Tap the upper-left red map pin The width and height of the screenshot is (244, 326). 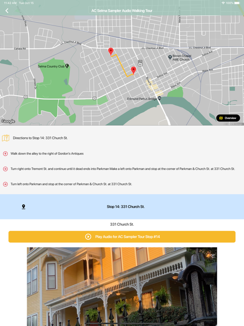pyautogui.click(x=111, y=51)
